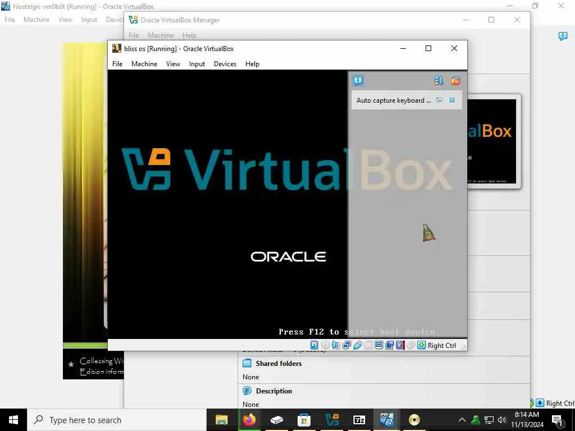The image size is (575, 431).
Task: Open Windows action center notifications
Action: tap(557, 420)
